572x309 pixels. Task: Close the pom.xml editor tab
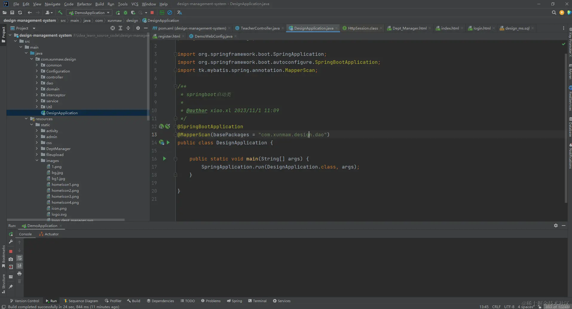pyautogui.click(x=229, y=28)
